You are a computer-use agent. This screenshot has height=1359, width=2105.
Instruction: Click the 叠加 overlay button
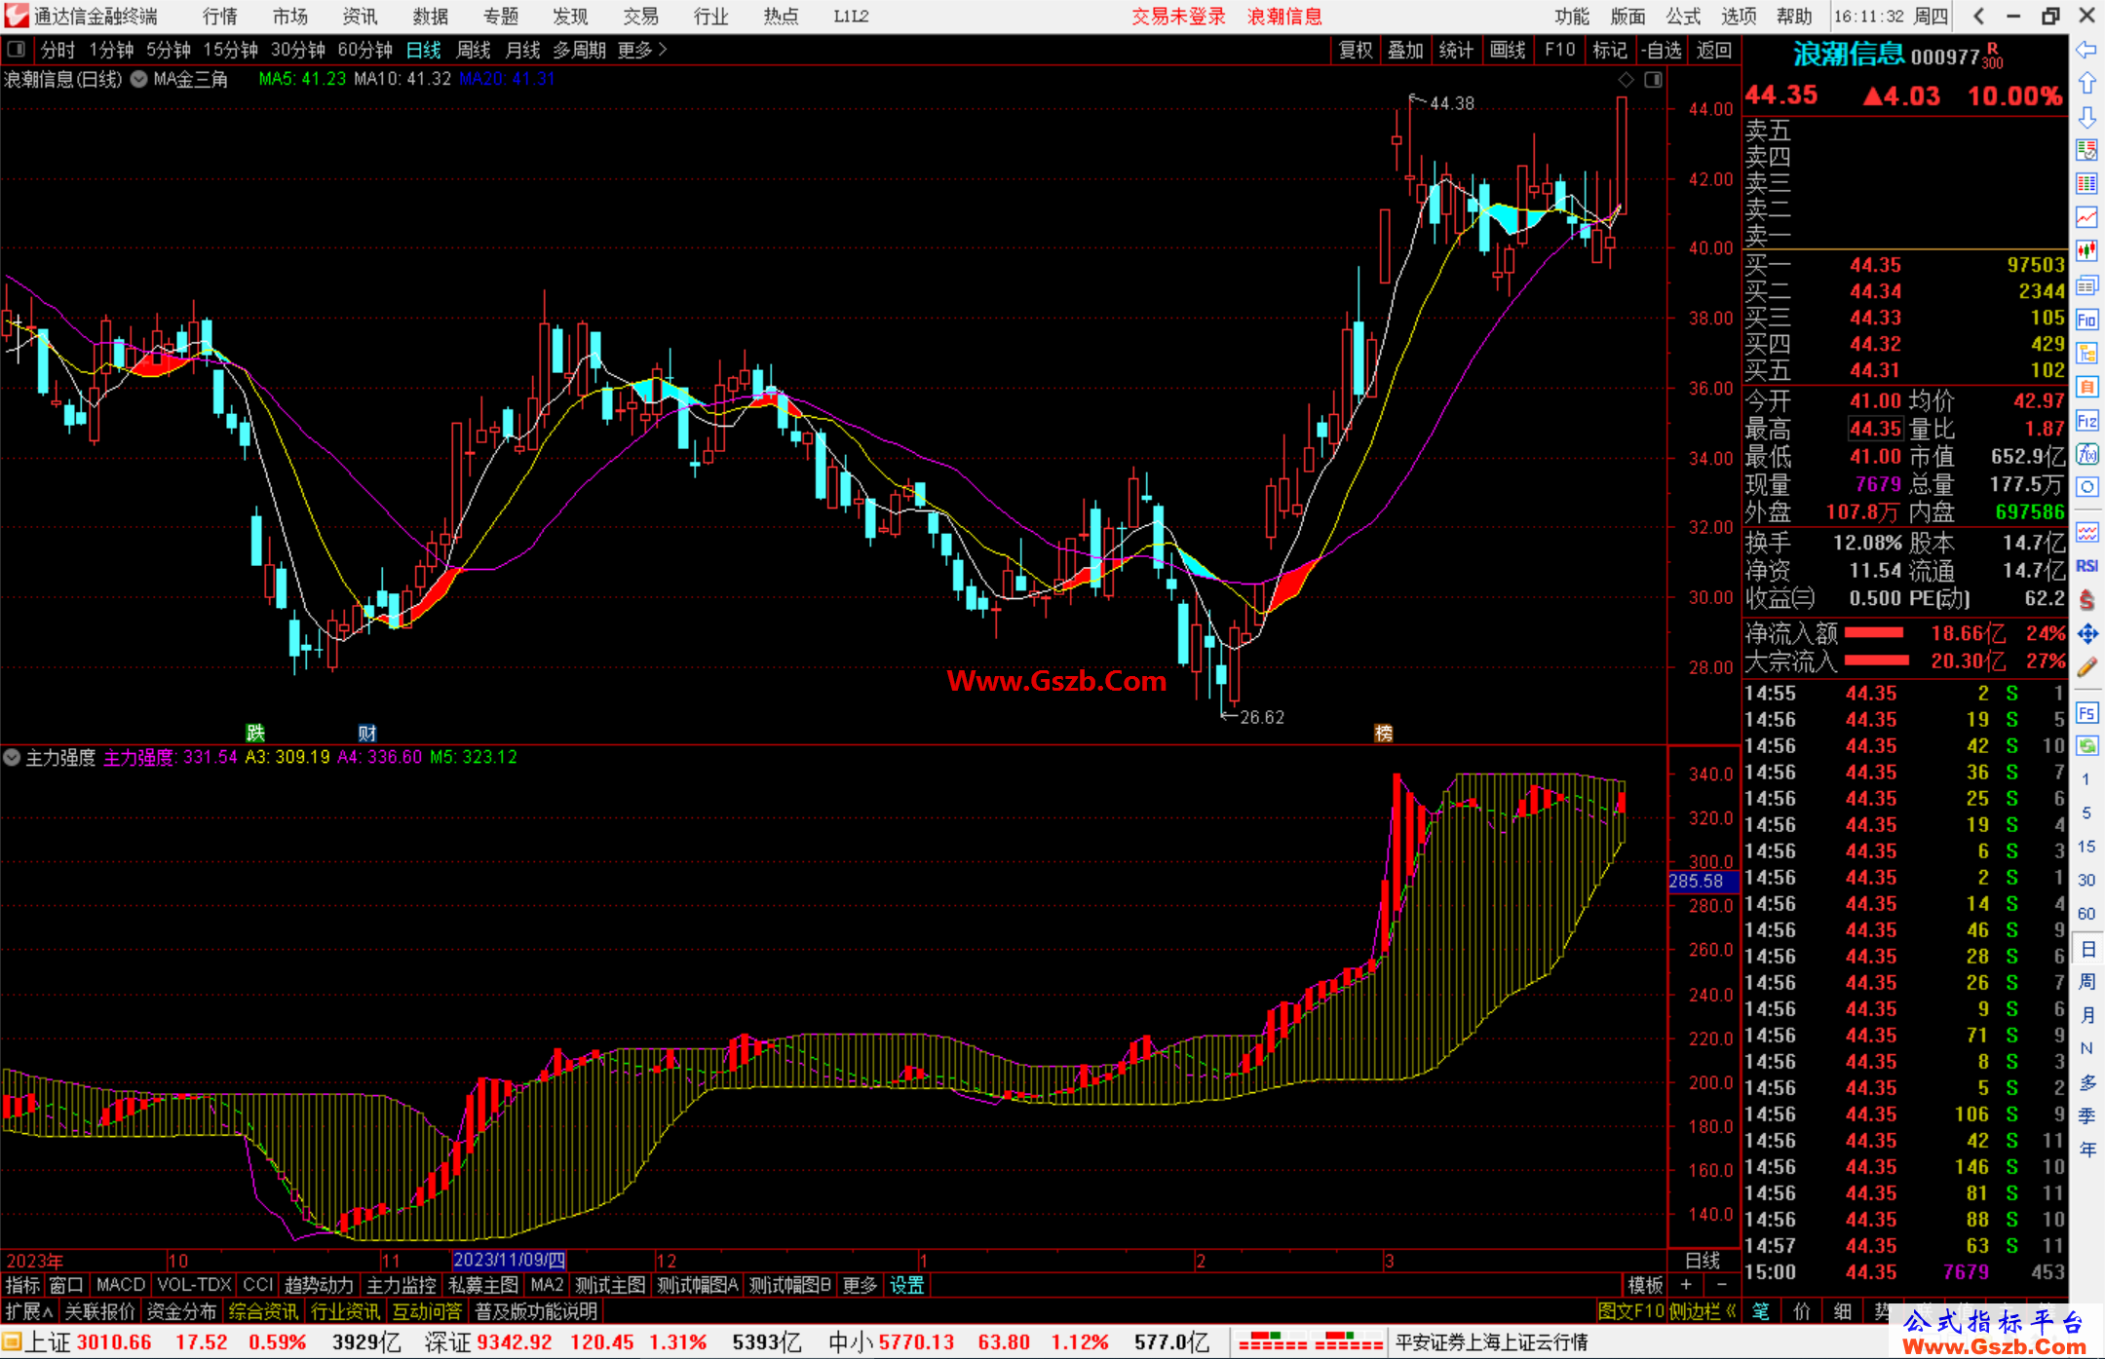coord(1405,50)
